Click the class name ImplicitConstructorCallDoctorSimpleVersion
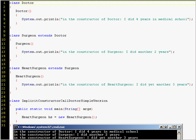196x140 pixels. (65, 101)
